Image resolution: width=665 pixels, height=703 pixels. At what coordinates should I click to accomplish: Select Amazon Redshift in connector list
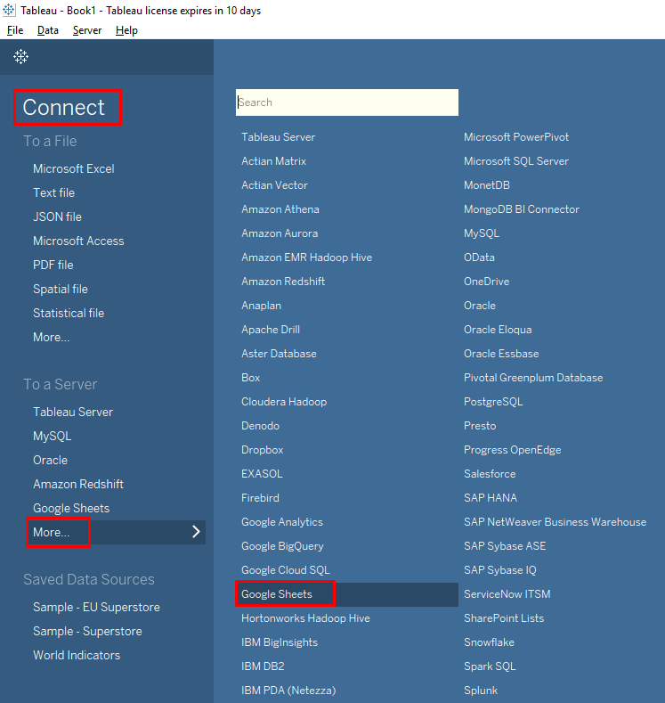283,282
